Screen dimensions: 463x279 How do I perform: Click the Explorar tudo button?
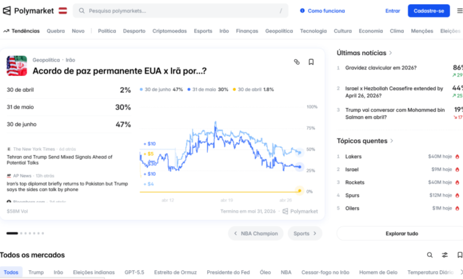(402, 233)
